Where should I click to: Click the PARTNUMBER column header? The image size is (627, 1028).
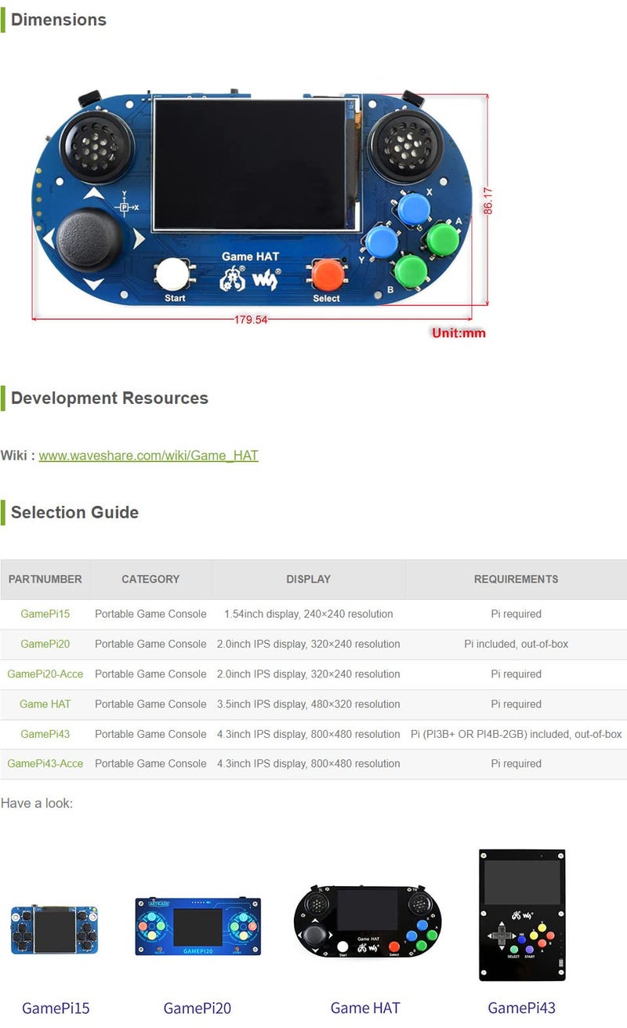(x=45, y=579)
